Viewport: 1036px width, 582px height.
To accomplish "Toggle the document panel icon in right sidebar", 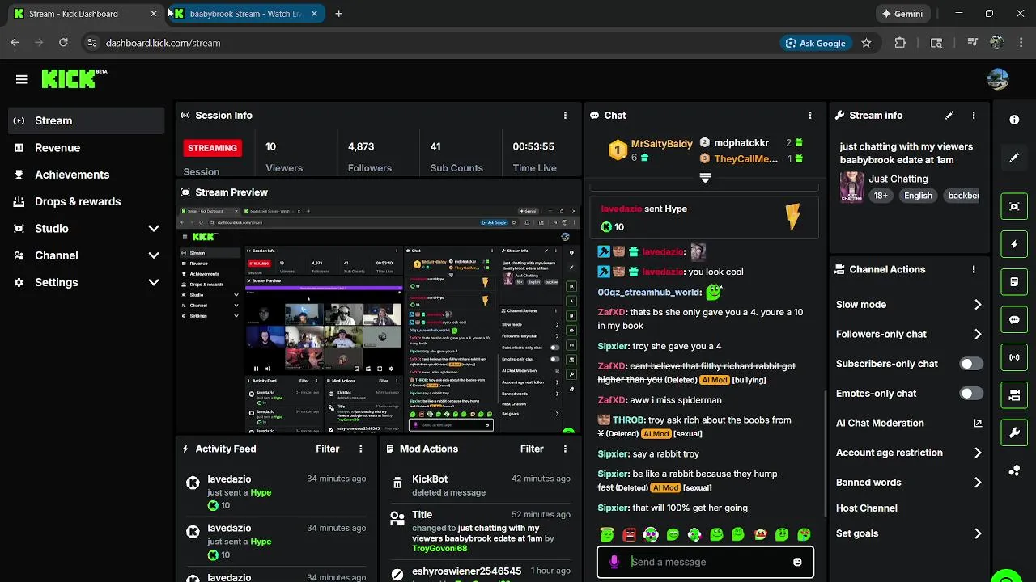I will pos(1014,282).
